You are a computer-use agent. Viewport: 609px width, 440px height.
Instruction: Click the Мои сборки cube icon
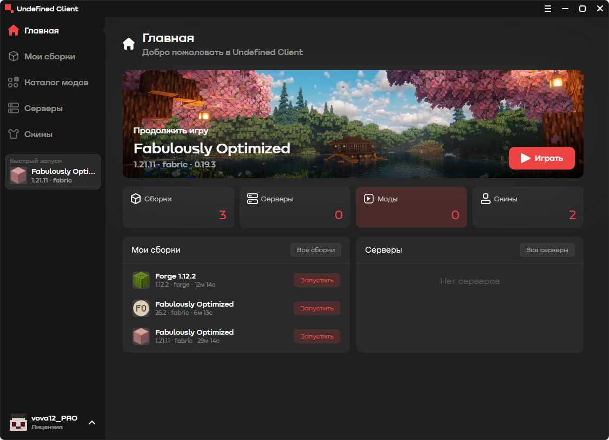pos(14,57)
